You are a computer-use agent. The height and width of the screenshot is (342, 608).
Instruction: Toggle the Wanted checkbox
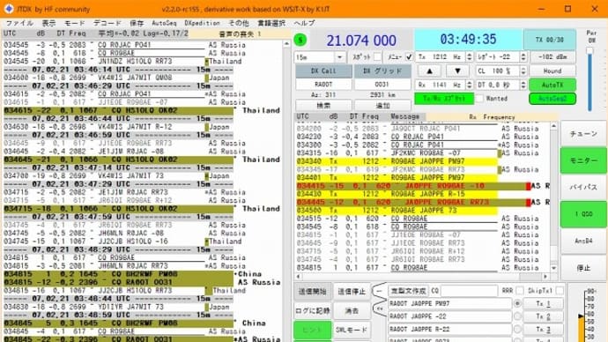pos(479,99)
